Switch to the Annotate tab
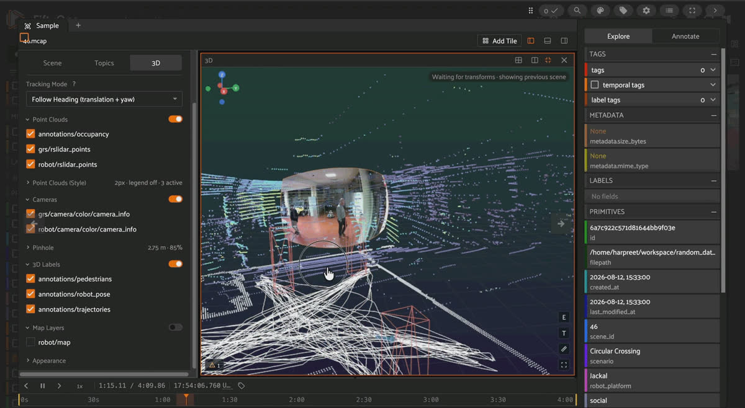Viewport: 745px width, 408px height. (685, 36)
